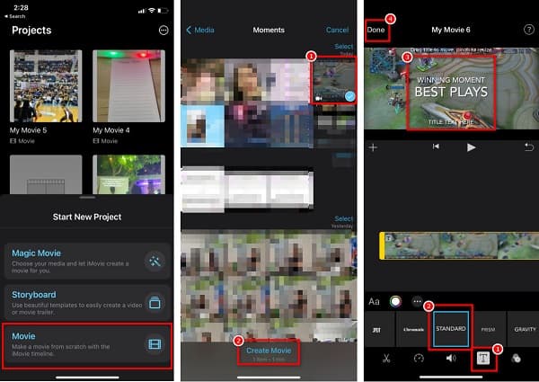Image resolution: width=539 pixels, height=382 pixels.
Task: Undo the last edit
Action: click(x=529, y=147)
